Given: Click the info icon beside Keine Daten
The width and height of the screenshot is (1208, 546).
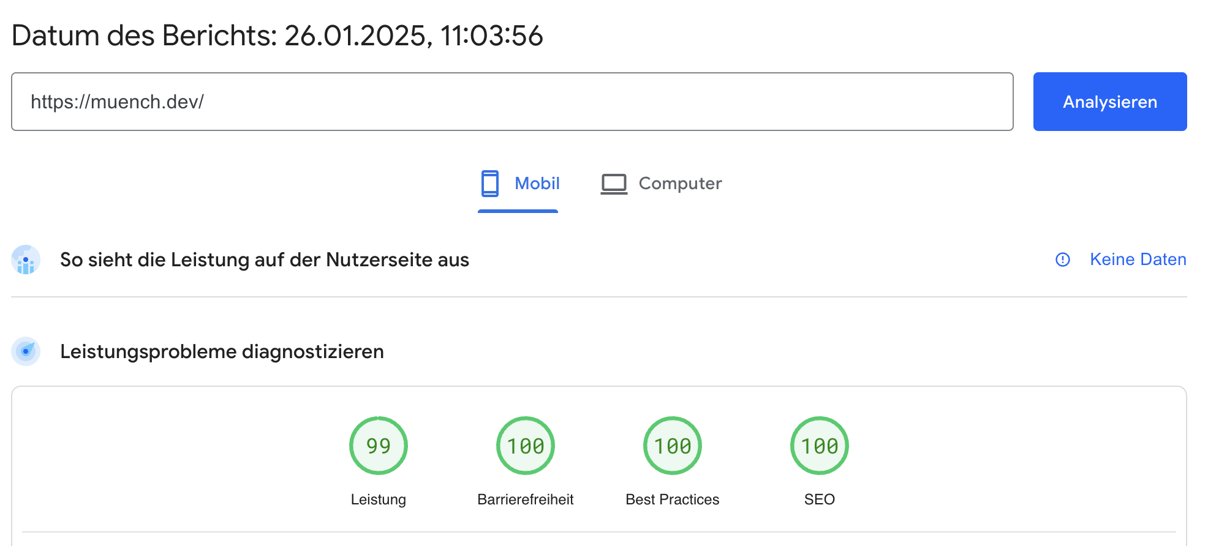Looking at the screenshot, I should (1063, 260).
